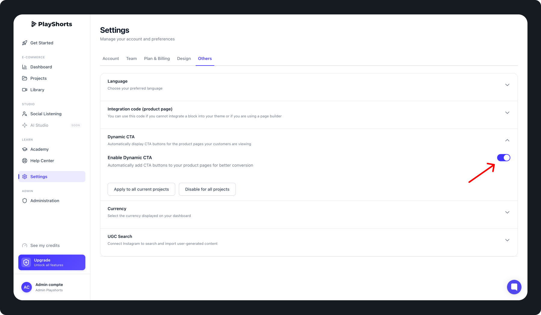Click Apply to all current projects
The image size is (541, 315).
click(x=141, y=189)
